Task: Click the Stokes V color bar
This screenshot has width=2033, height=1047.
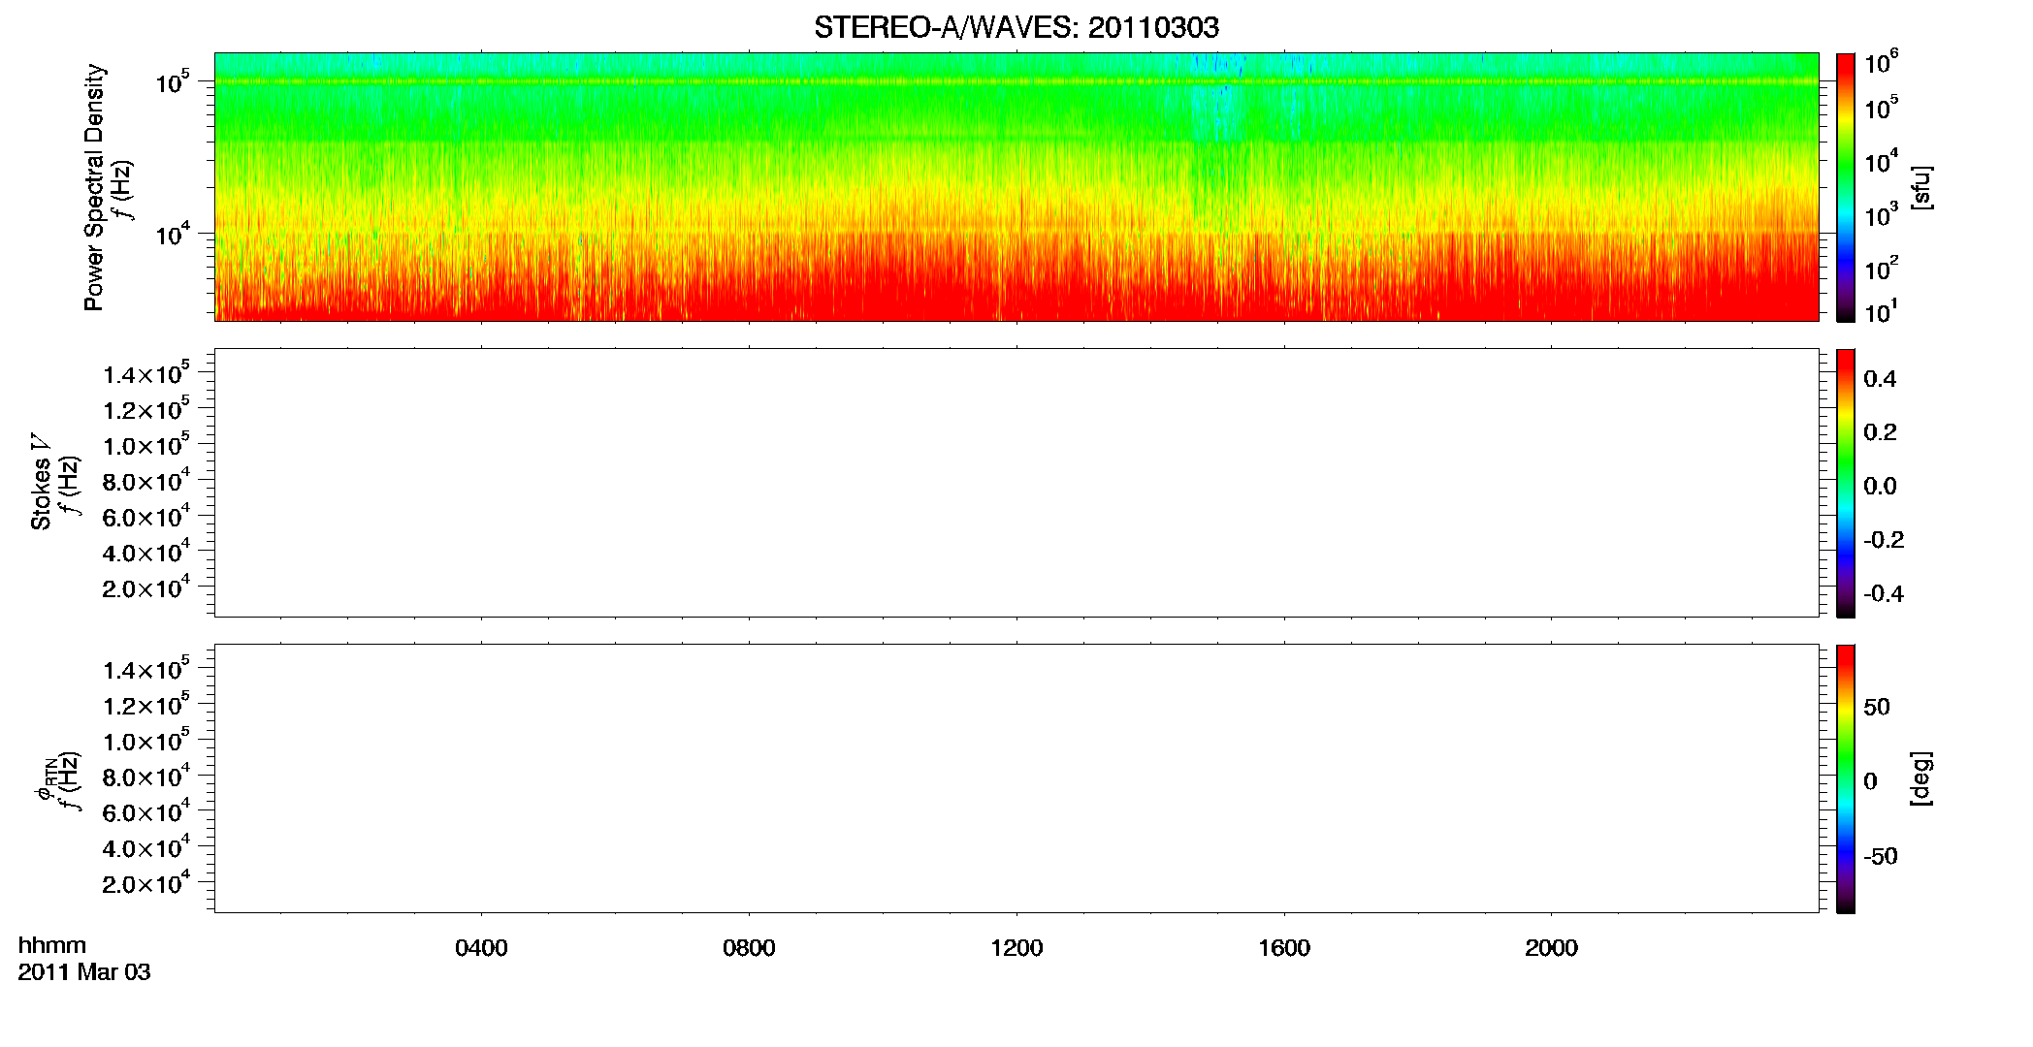Action: point(1845,483)
